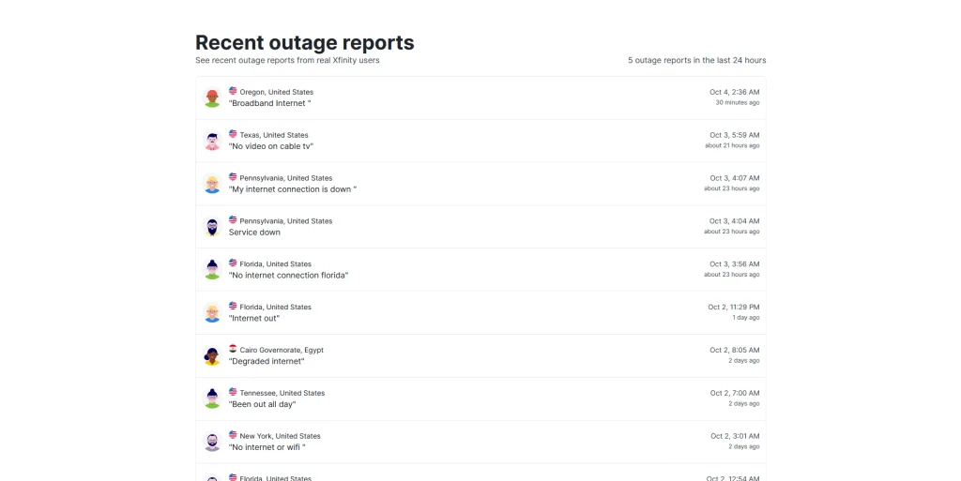Click the "No internet connection florida" report
The image size is (961, 481).
[x=288, y=276]
